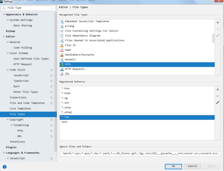Clear the settings search field
Image resolution: width=224 pixels, height=171 pixels.
(x=52, y=8)
